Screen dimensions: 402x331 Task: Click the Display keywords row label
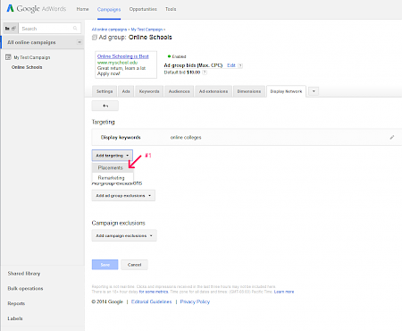(x=121, y=138)
